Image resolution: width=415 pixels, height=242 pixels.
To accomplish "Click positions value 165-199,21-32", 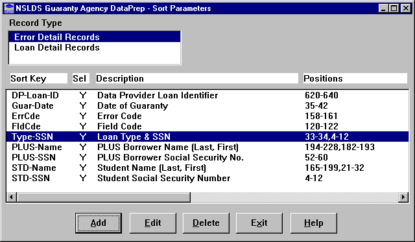I will point(335,168).
